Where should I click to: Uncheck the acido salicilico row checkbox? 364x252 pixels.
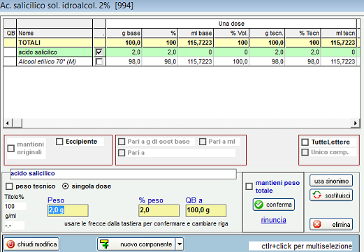click(x=99, y=52)
